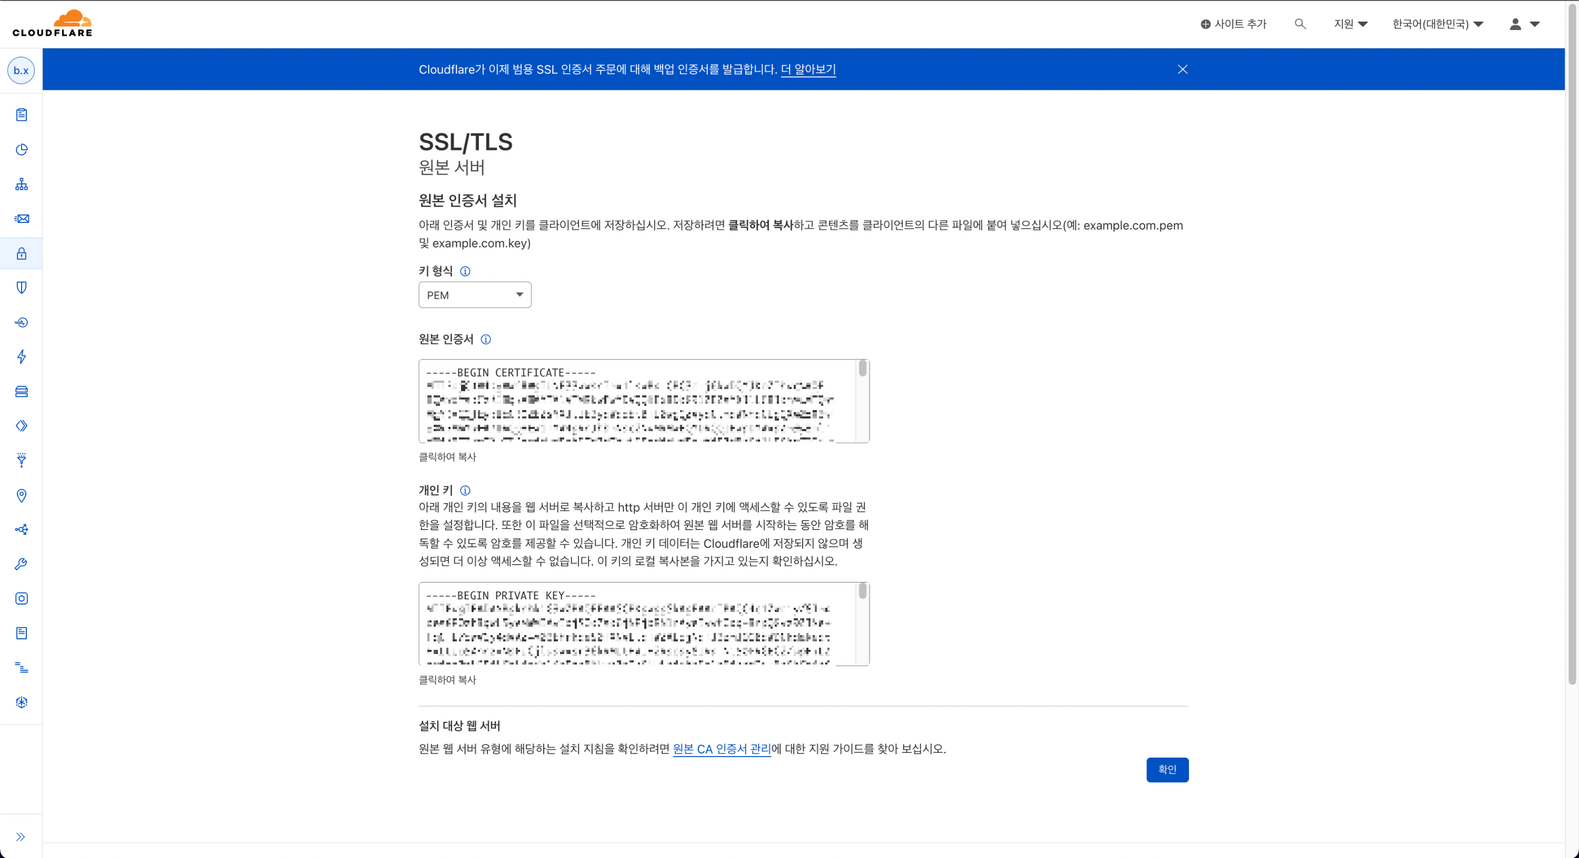Open the 지원 support dropdown menu
The image size is (1579, 858).
point(1351,24)
